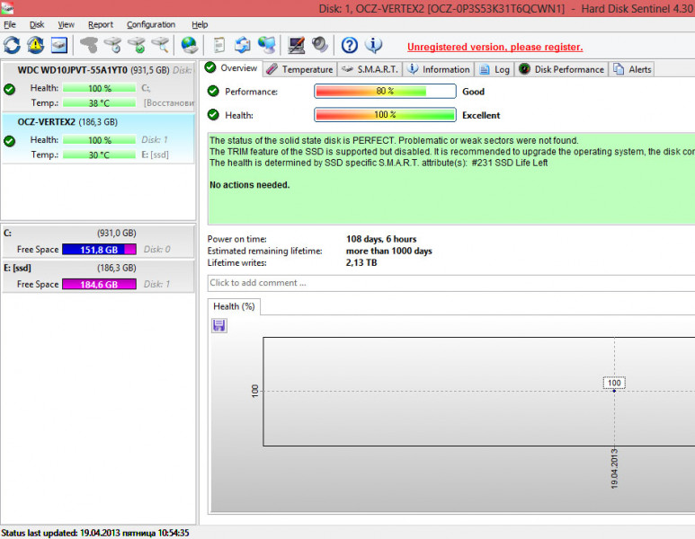Open the View menu
The height and width of the screenshot is (539, 695).
click(66, 25)
